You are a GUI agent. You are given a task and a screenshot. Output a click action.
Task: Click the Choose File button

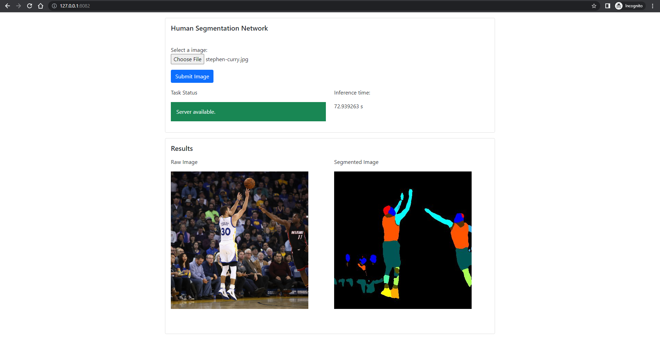(187, 59)
